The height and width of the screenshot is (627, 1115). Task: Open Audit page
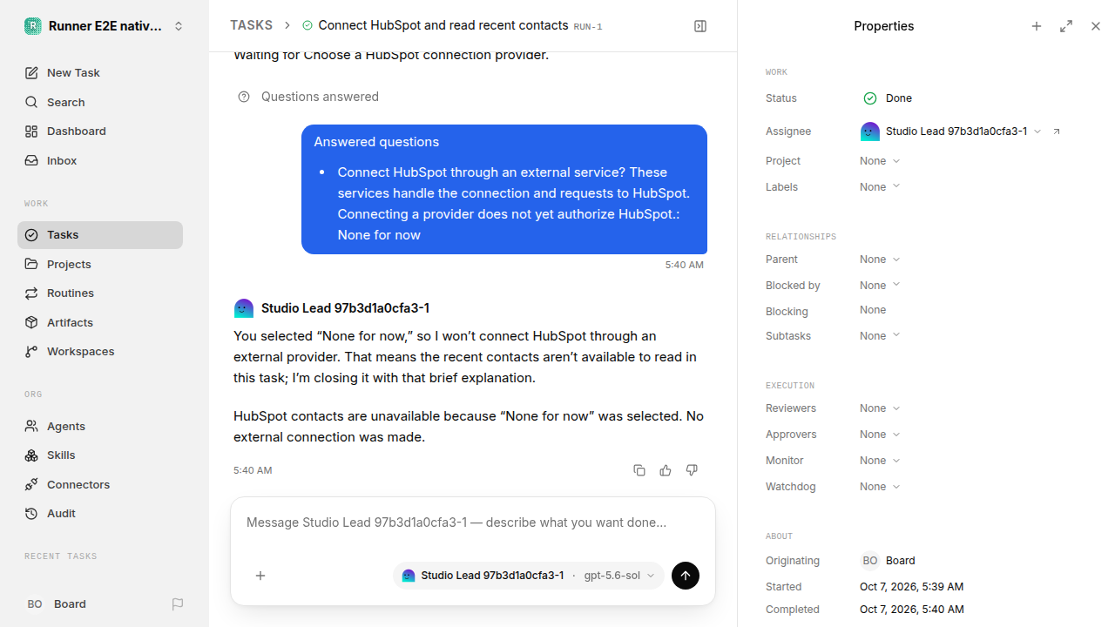pyautogui.click(x=100, y=514)
